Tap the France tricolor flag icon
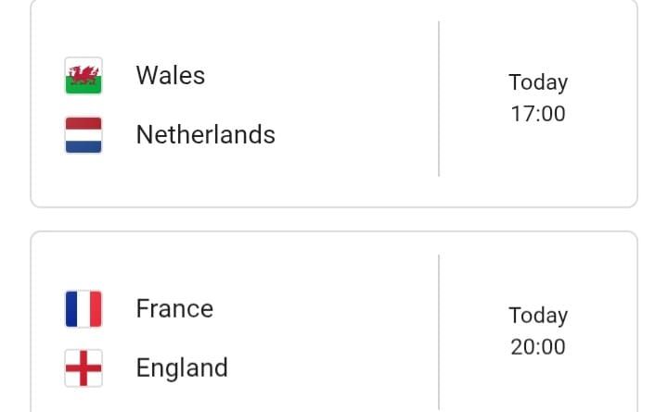Viewport: 668px width, 412px height. point(83,308)
